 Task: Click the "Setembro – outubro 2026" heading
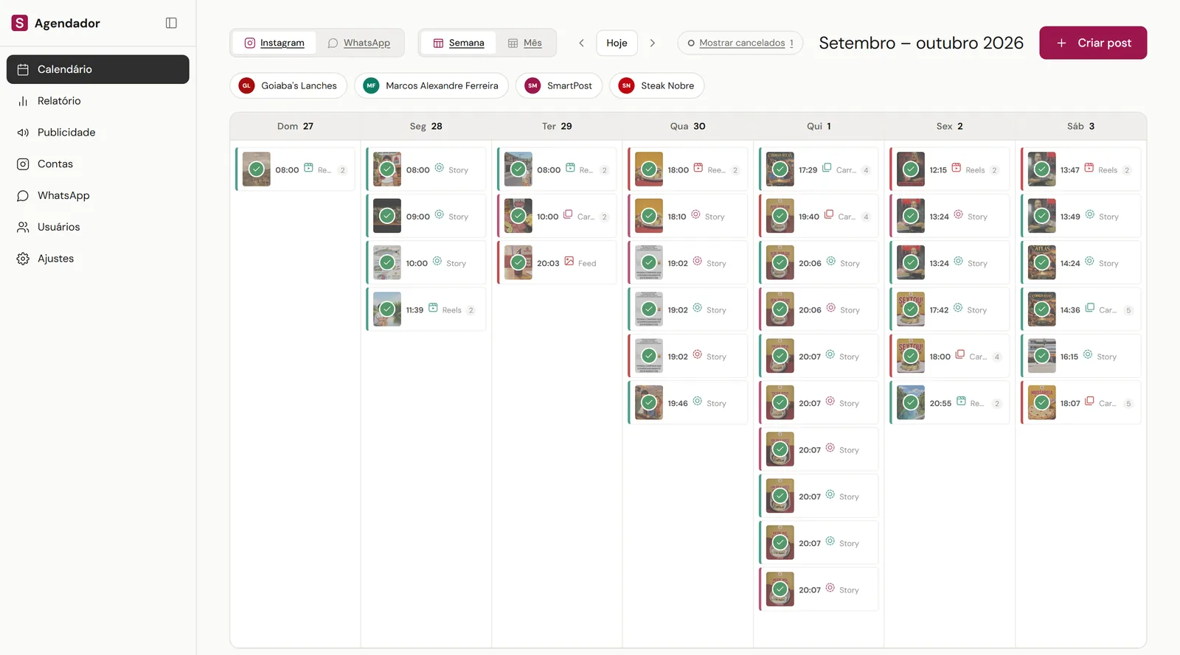point(921,43)
